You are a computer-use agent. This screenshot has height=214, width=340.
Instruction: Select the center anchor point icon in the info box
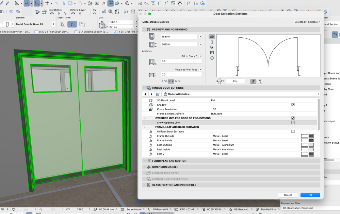pyautogui.click(x=72, y=24)
